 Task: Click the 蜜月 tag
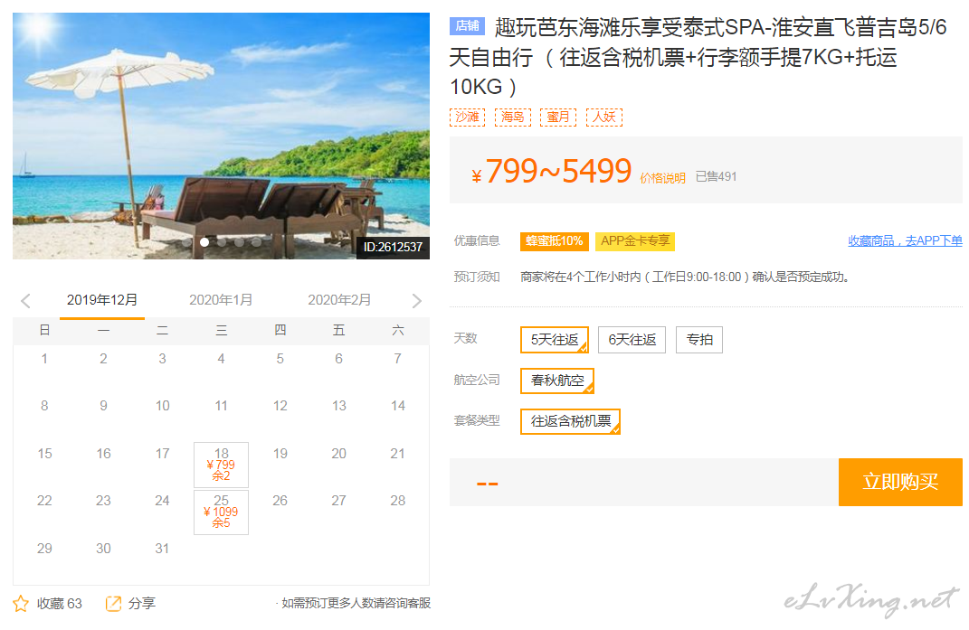(558, 117)
